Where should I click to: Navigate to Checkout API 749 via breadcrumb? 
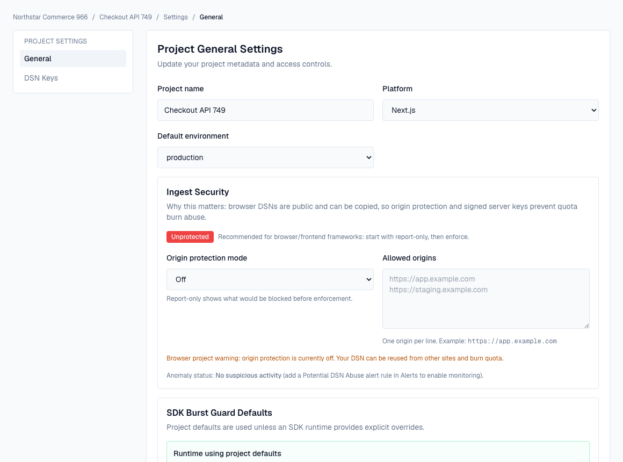(125, 17)
